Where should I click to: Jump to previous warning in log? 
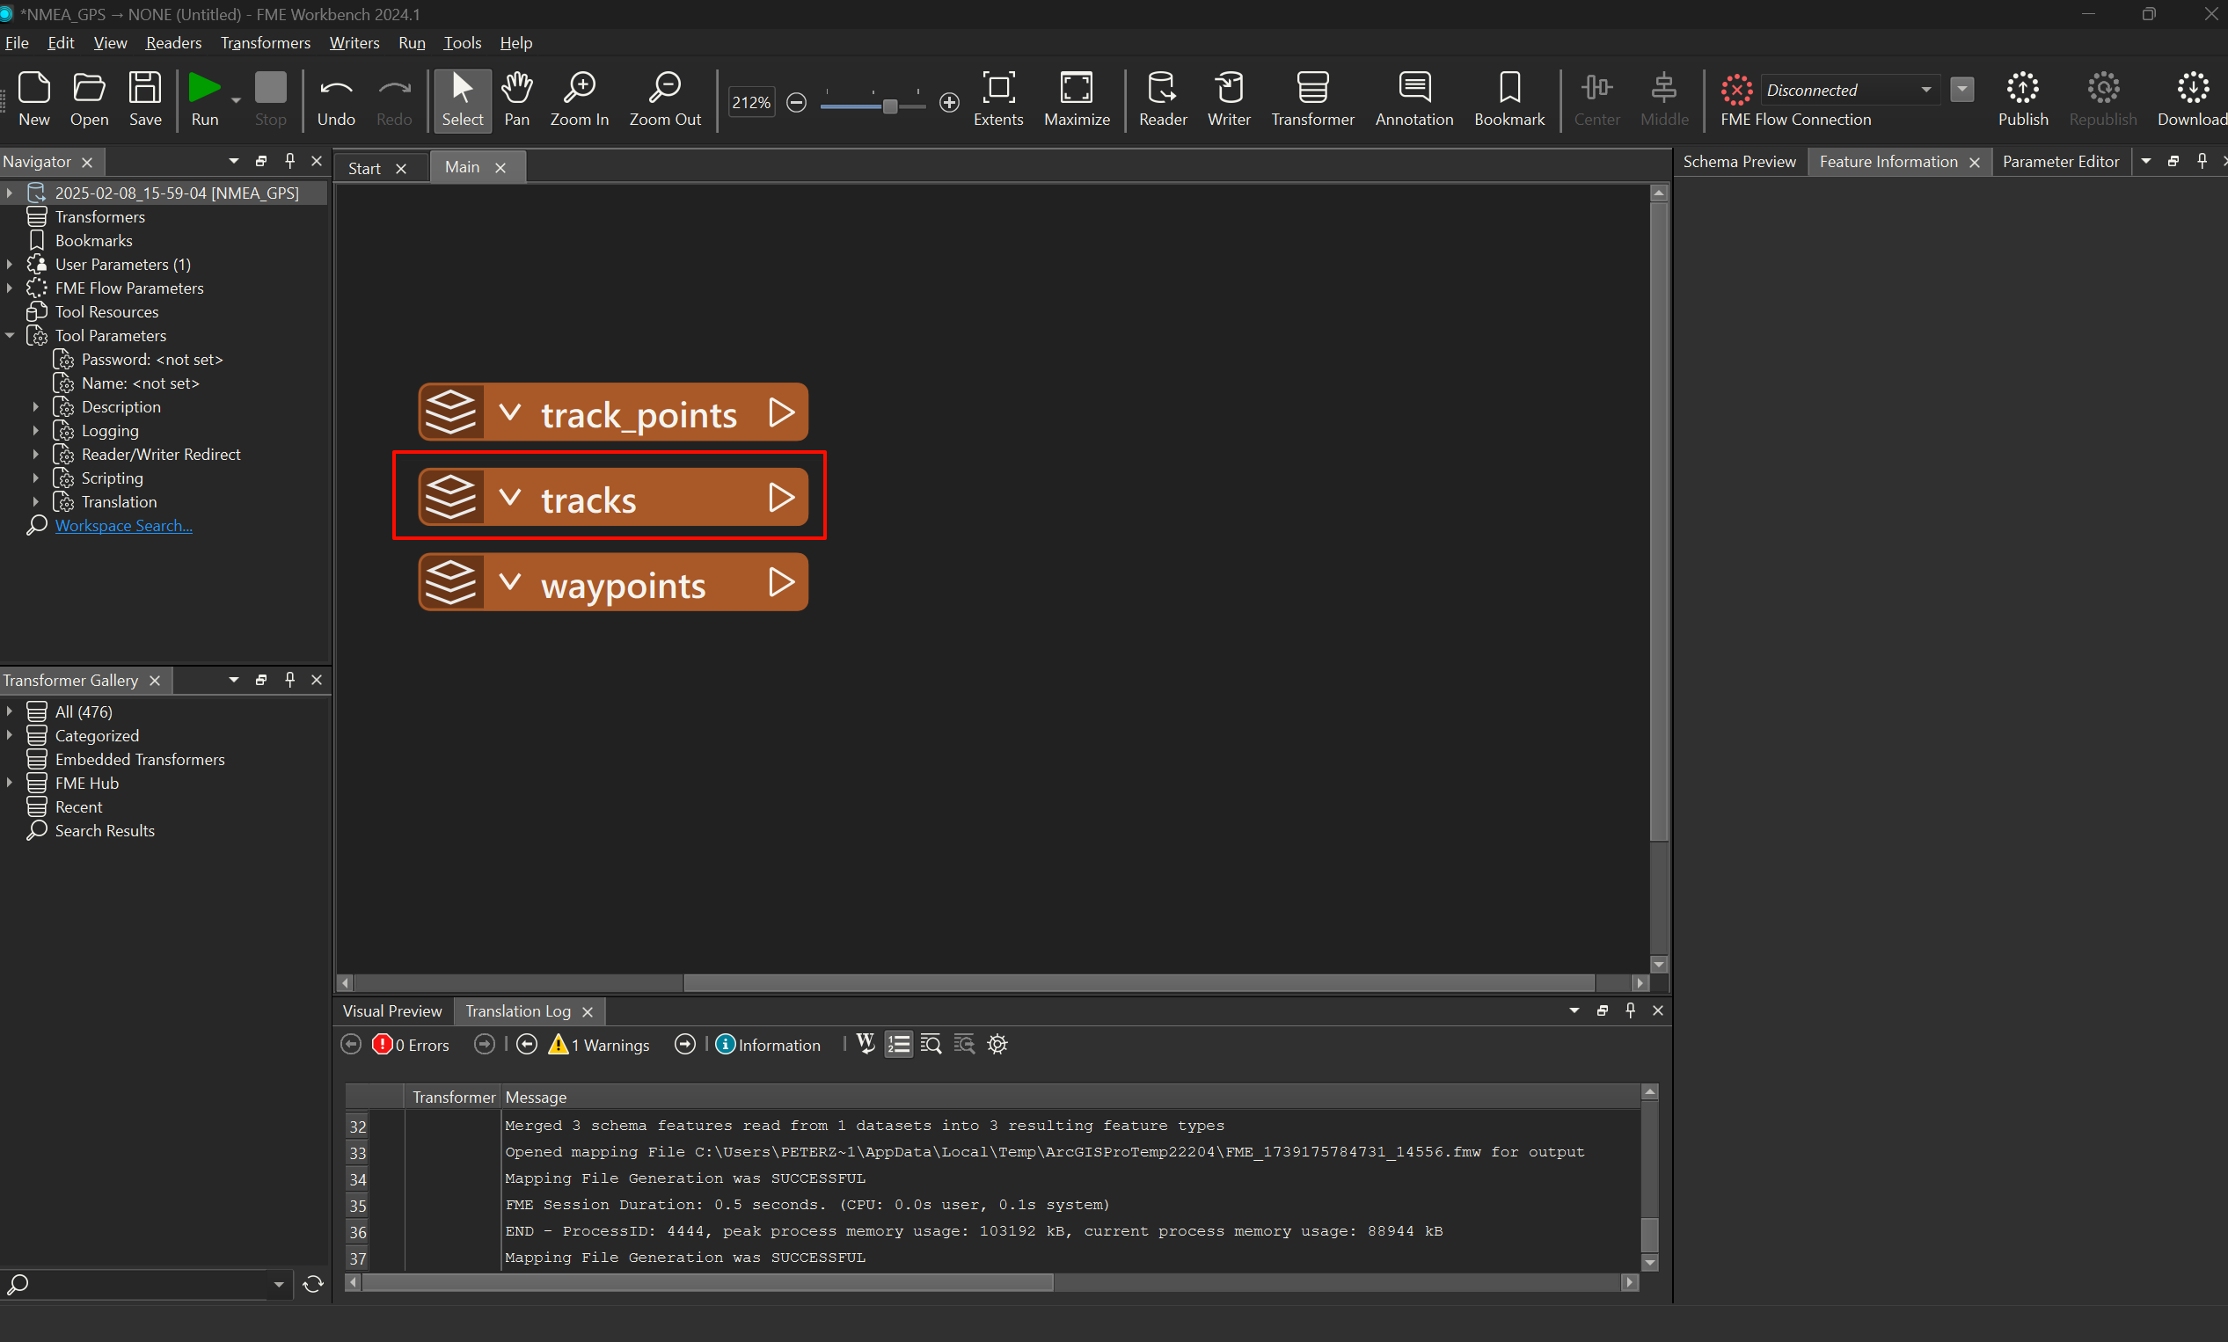[527, 1045]
